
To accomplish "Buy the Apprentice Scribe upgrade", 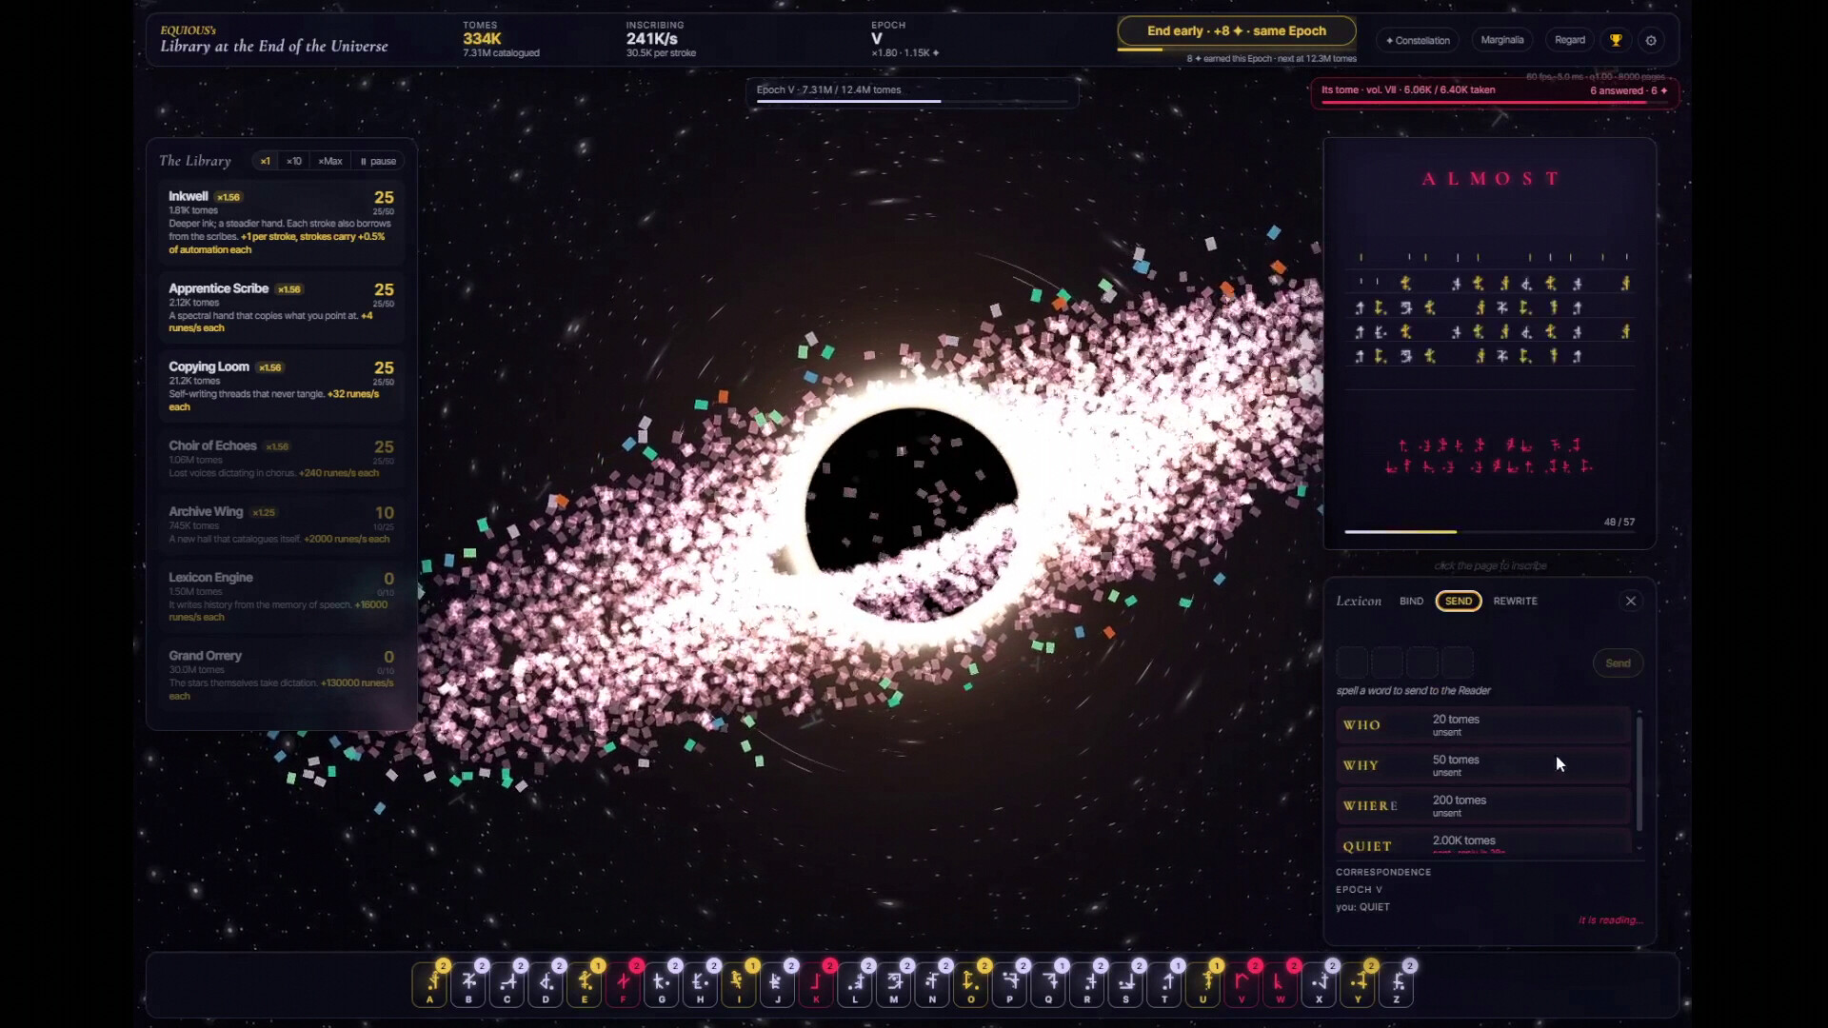I will click(x=281, y=307).
